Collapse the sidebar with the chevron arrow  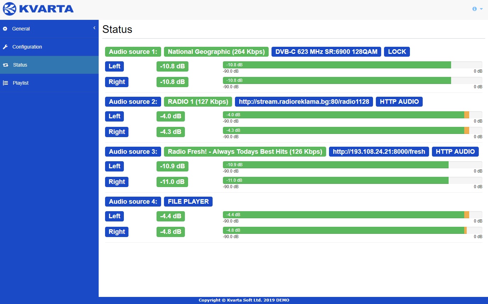(94, 28)
